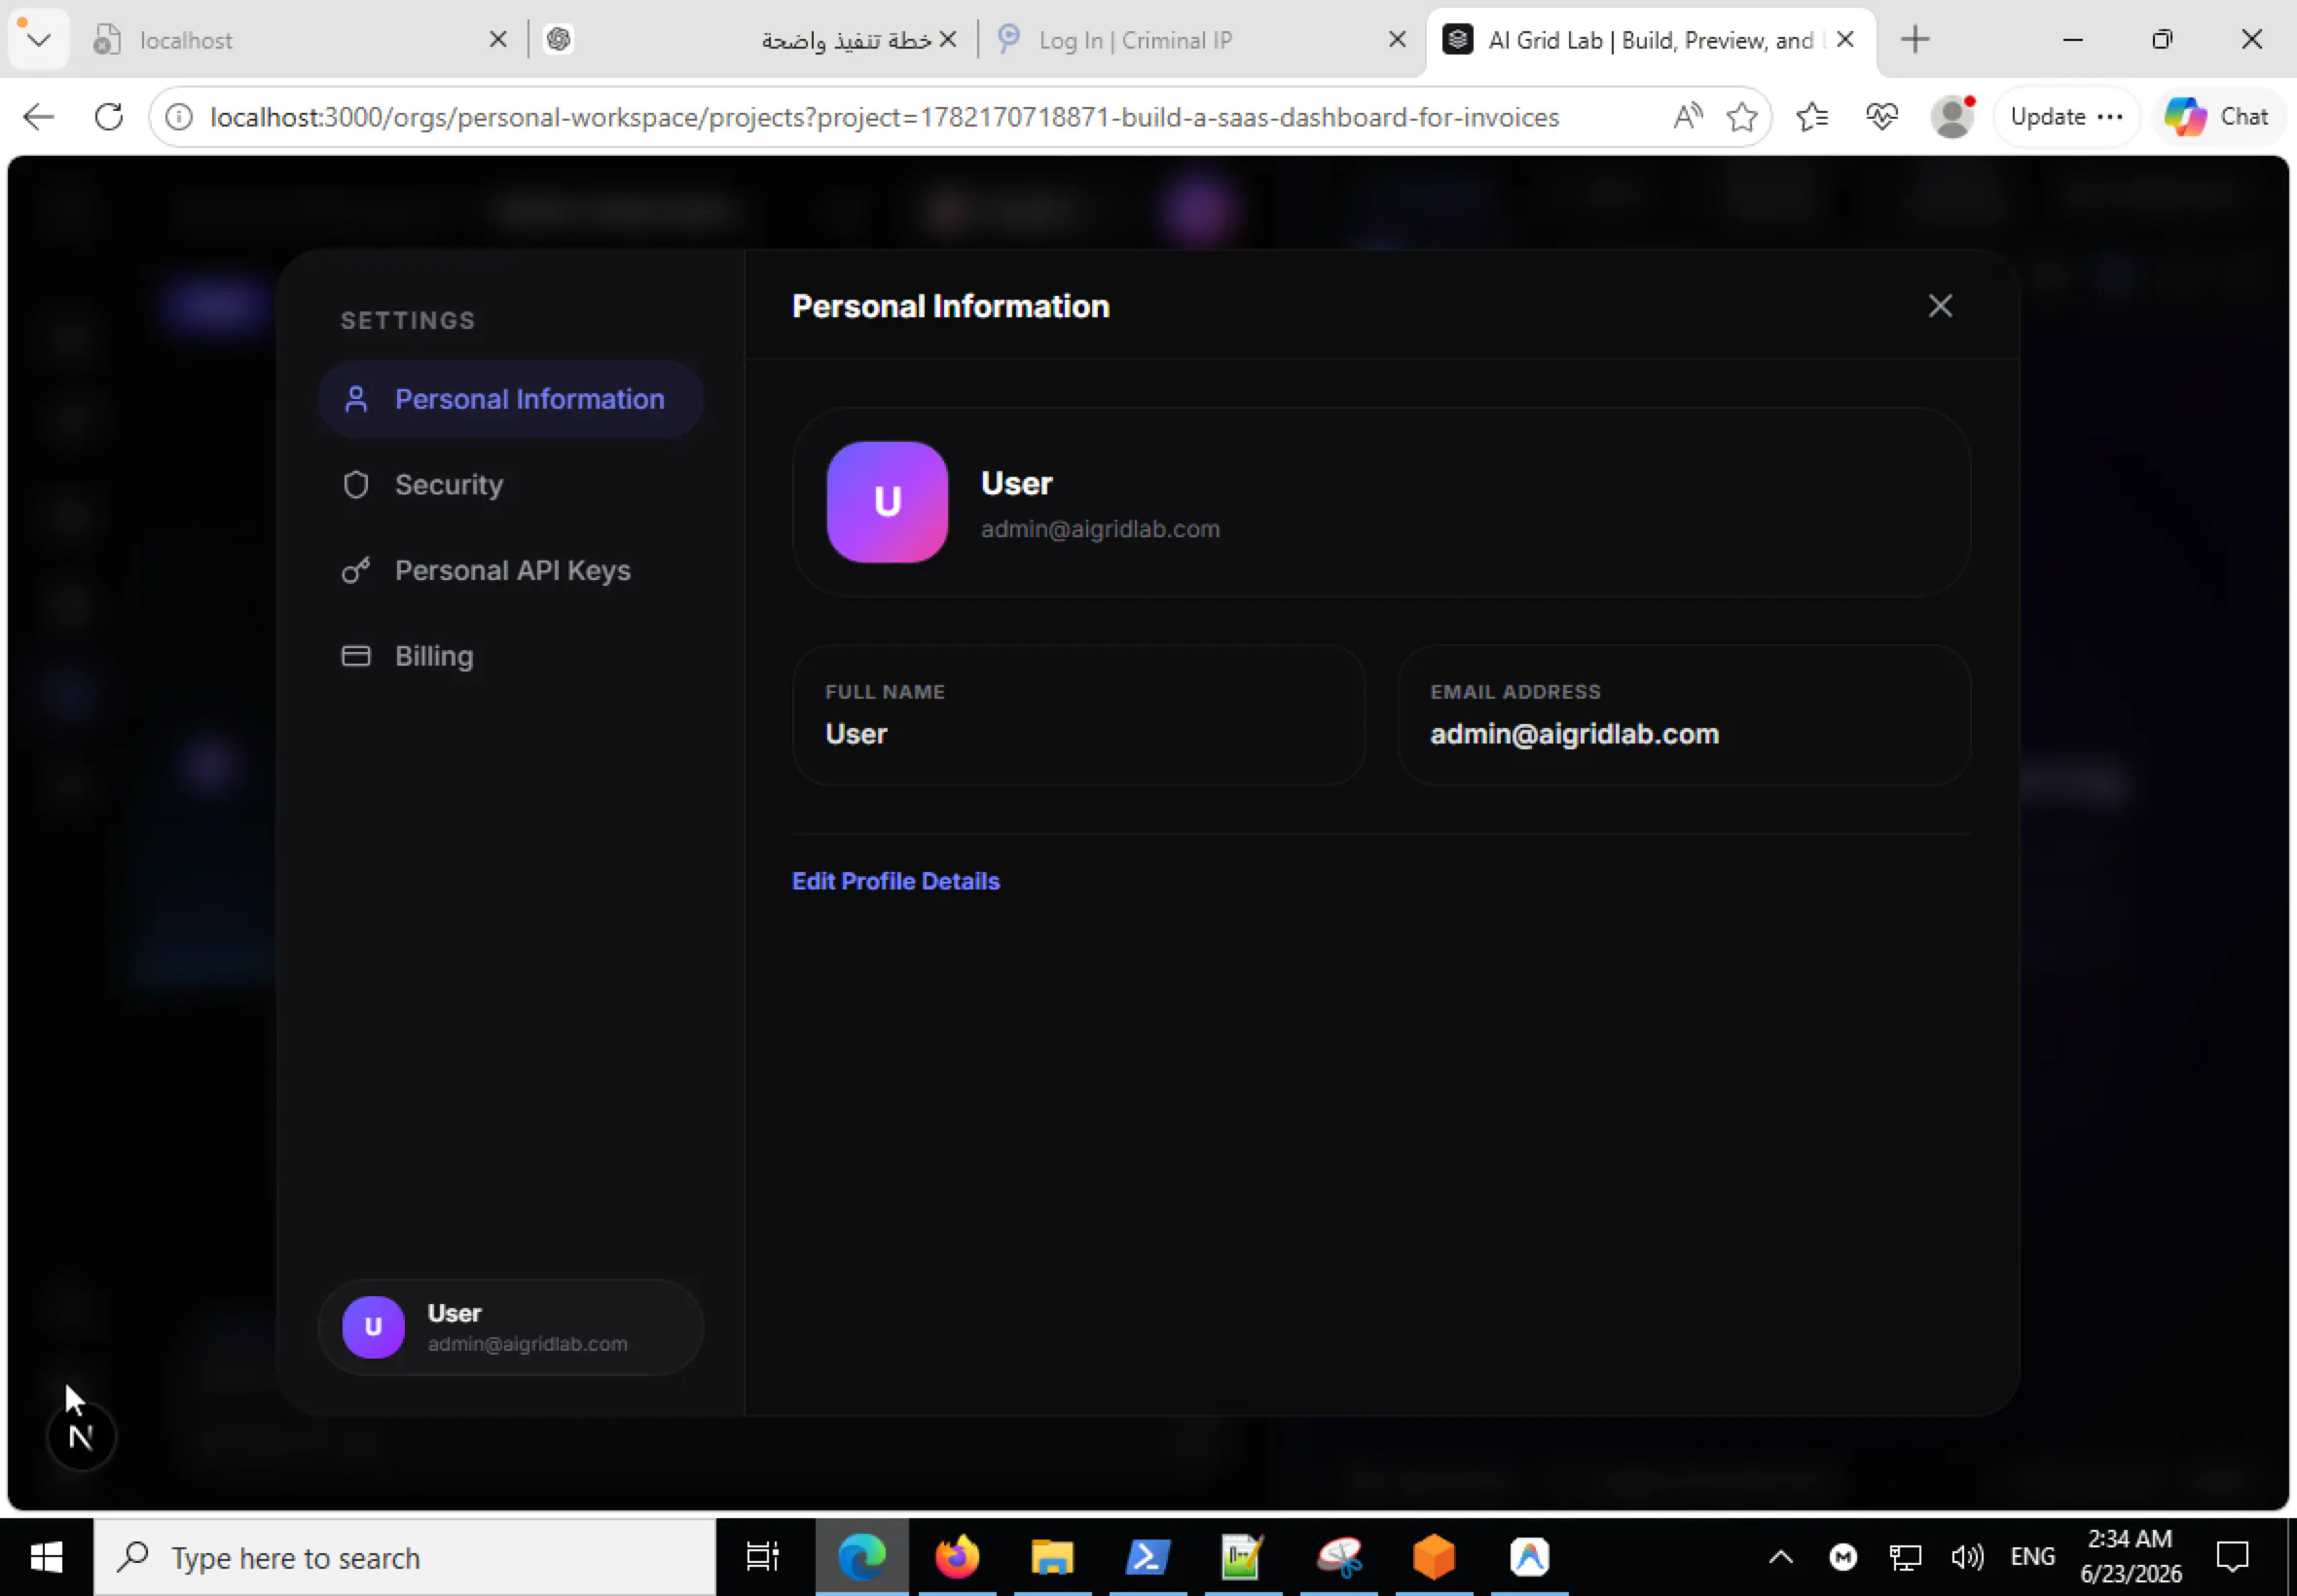
Task: Show hidden system tray icons
Action: 1780,1557
